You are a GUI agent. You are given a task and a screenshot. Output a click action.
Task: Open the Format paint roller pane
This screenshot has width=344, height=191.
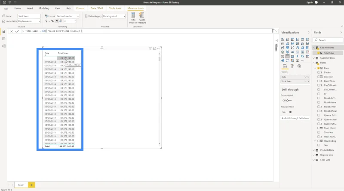tap(292, 66)
